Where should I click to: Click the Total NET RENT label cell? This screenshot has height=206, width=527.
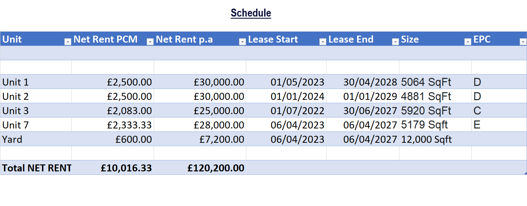37,168
